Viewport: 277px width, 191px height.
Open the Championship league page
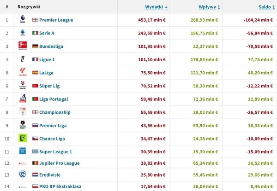click(55, 112)
